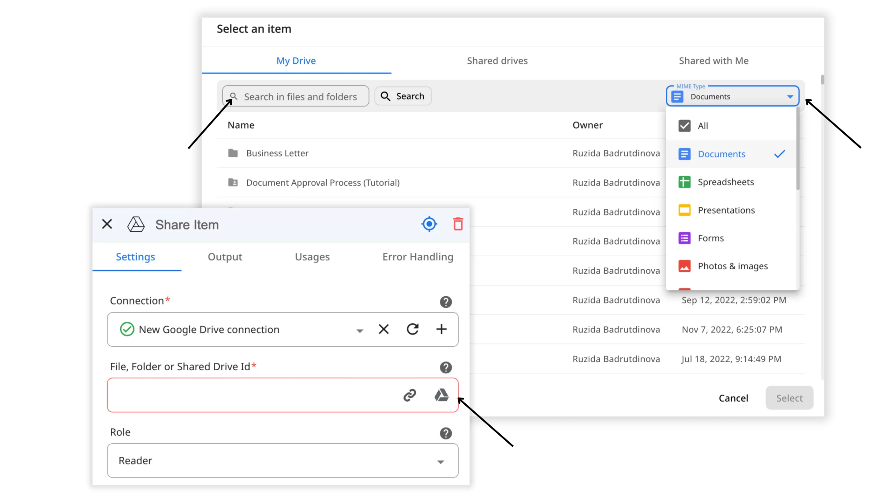Open the Error Handling tab

pos(417,257)
